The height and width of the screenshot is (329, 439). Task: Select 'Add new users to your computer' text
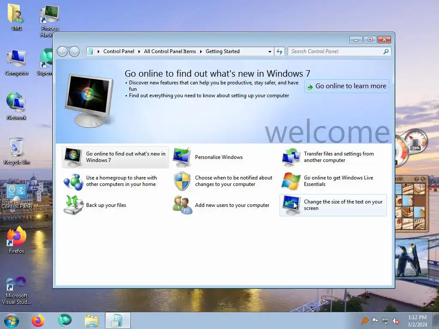pos(232,205)
